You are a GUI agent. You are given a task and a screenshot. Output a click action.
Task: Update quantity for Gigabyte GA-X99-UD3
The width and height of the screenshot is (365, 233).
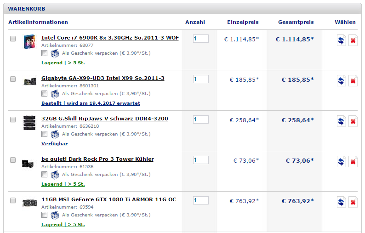pyautogui.click(x=341, y=81)
